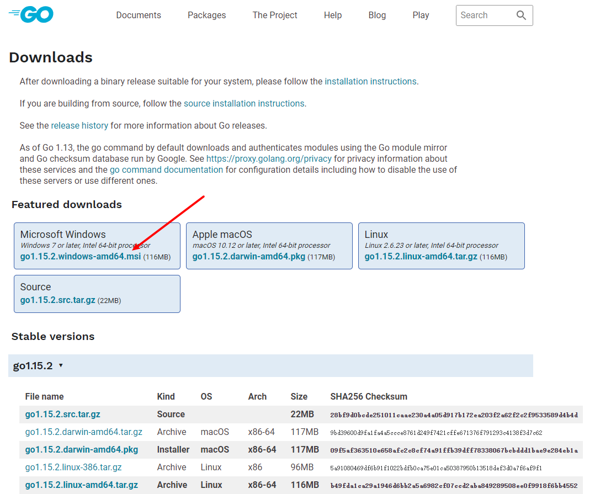Go to the Blog page
The image size is (595, 494).
point(377,15)
